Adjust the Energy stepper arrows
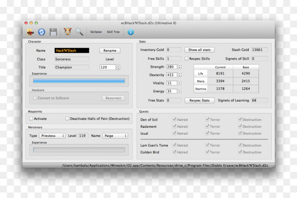 tap(180, 91)
